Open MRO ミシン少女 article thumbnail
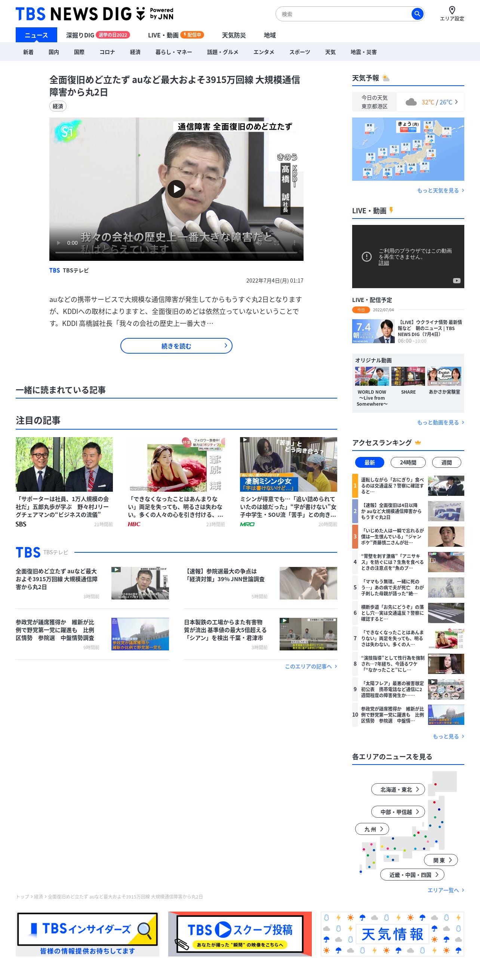Image resolution: width=480 pixels, height=961 pixels. tap(289, 464)
